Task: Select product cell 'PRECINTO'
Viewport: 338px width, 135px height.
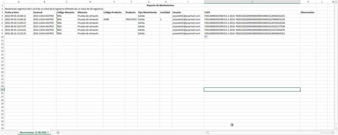Action: [131, 19]
